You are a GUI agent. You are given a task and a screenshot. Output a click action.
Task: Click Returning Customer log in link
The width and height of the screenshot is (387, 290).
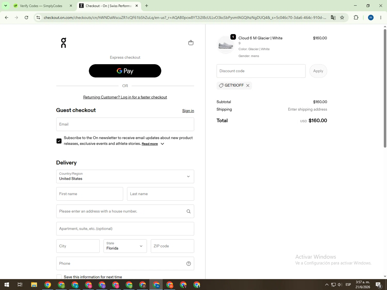125,97
